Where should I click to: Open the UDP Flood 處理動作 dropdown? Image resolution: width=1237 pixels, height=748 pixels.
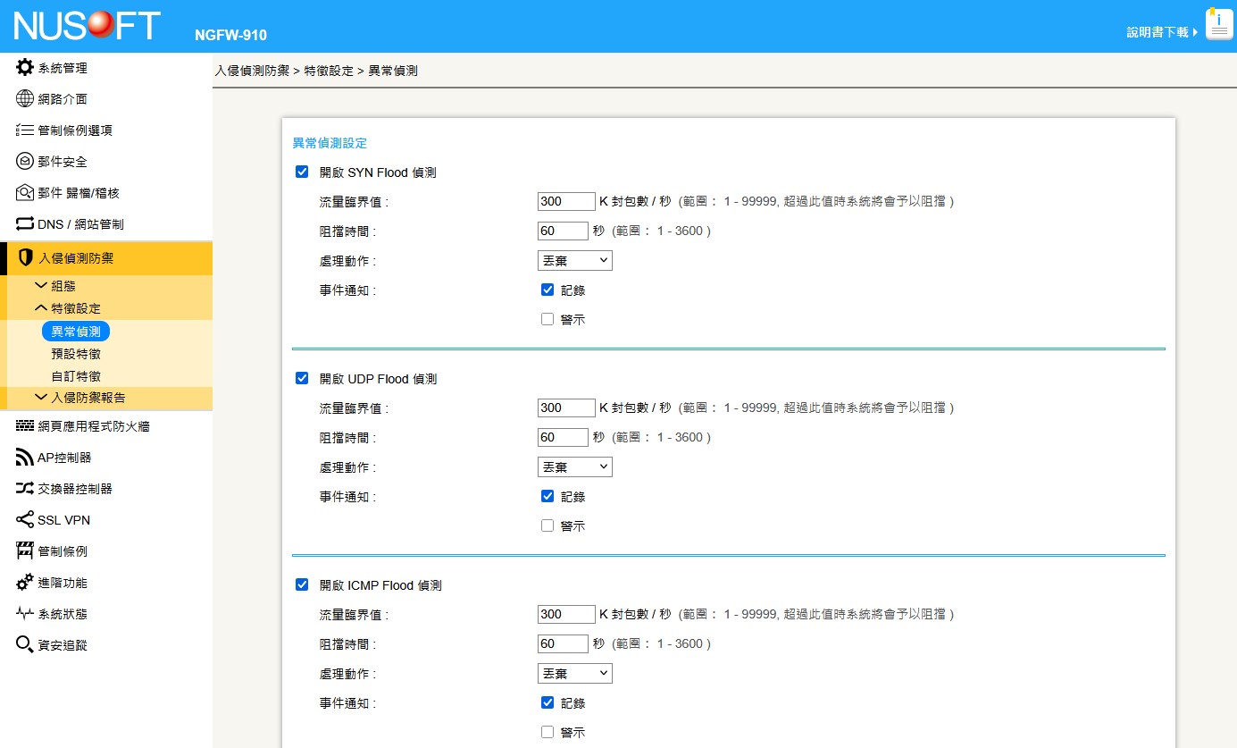[574, 467]
